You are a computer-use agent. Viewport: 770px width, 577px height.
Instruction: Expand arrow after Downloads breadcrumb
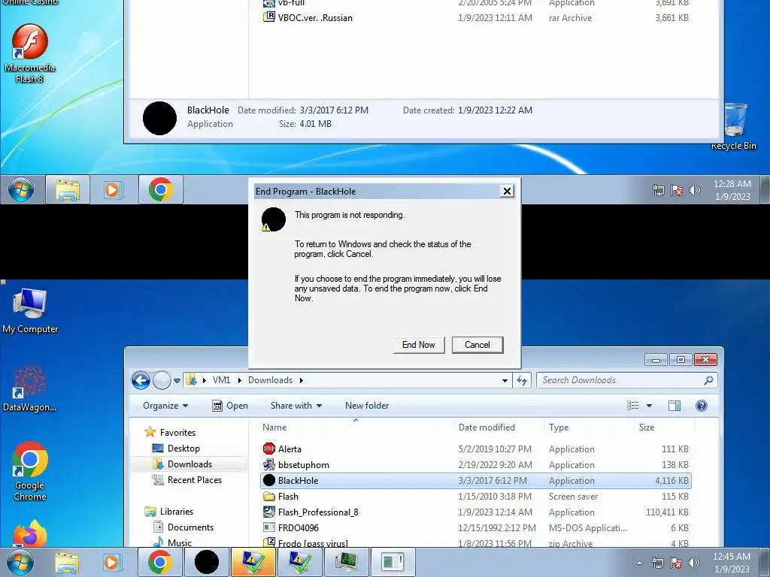301,380
